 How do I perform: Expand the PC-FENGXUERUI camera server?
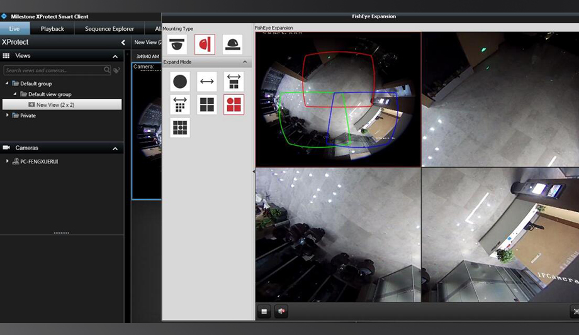click(8, 162)
